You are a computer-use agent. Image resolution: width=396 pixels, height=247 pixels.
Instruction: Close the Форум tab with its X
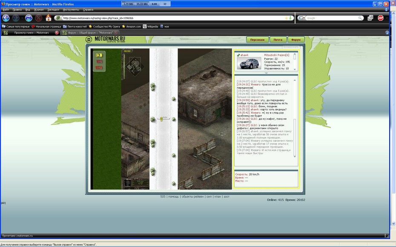[116, 32]
